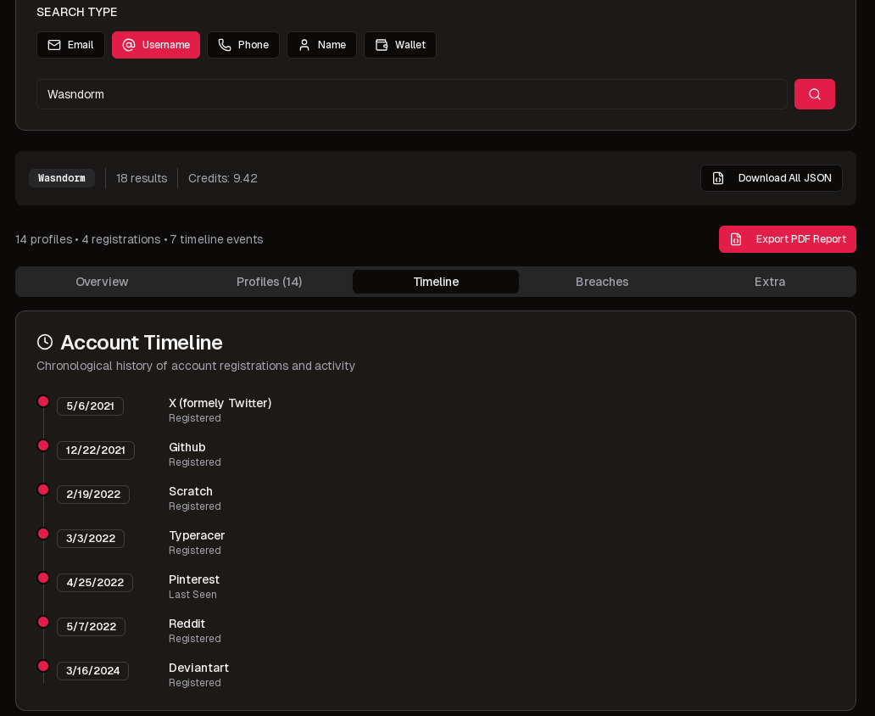Click the magnifier search button

pos(814,94)
